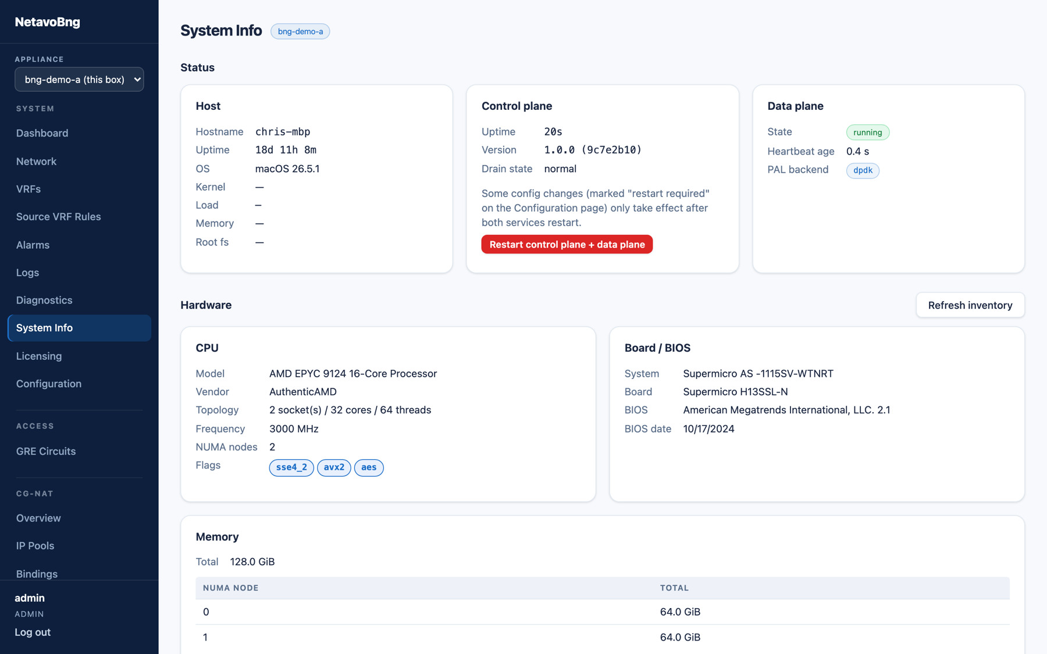Click the vendor value AuthenticAMD
Viewport: 1047px width, 654px height.
click(x=303, y=392)
